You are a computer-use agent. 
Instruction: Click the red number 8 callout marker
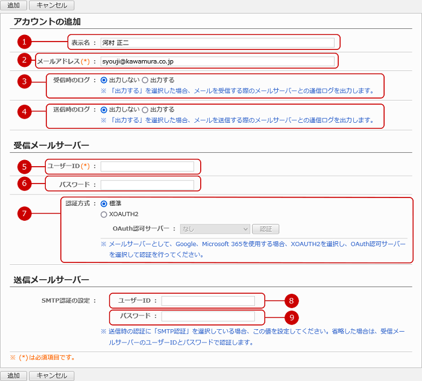coord(291,300)
